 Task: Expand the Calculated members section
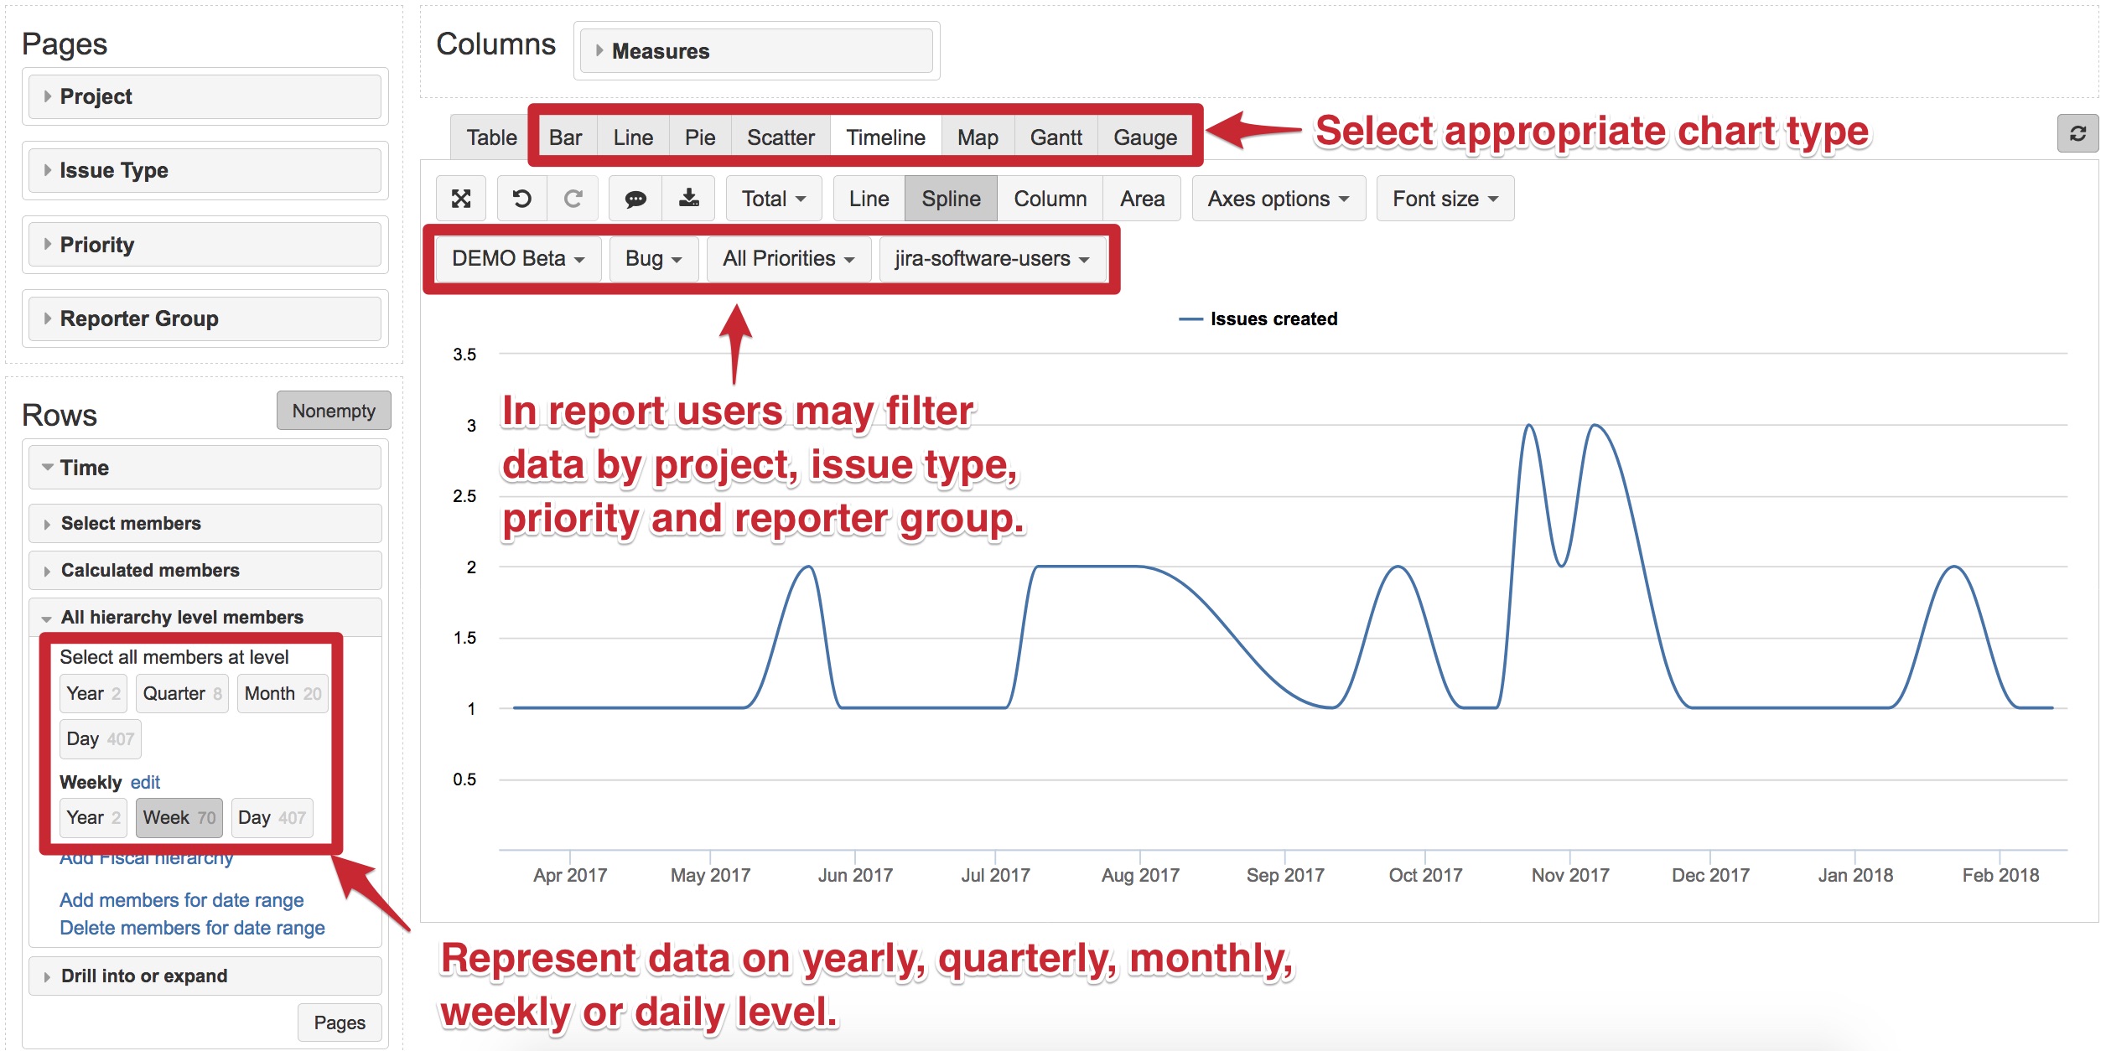tap(149, 570)
